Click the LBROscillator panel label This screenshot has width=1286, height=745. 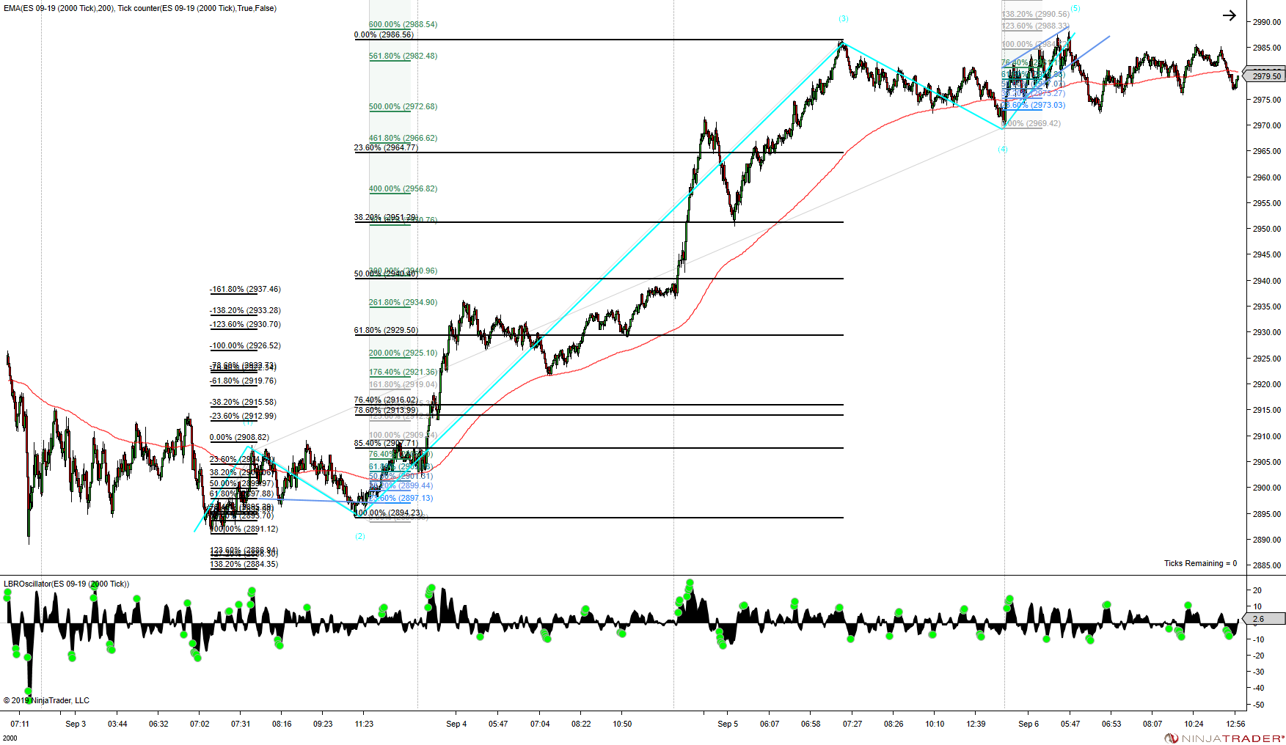66,584
